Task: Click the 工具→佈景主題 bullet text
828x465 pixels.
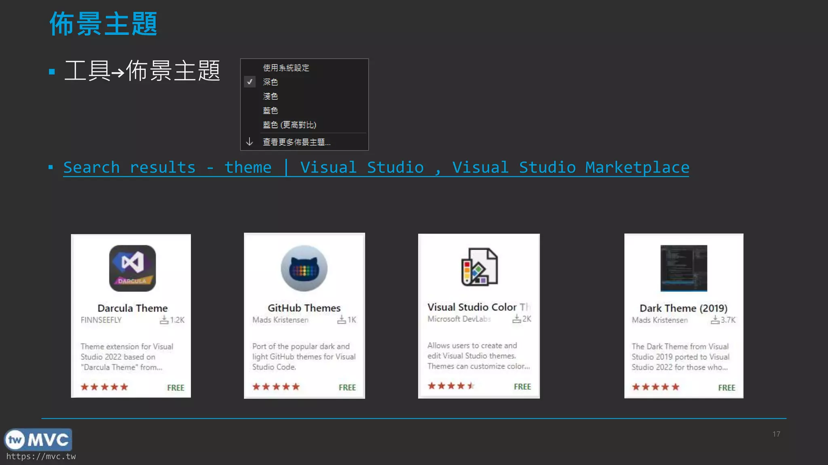Action: pos(142,71)
